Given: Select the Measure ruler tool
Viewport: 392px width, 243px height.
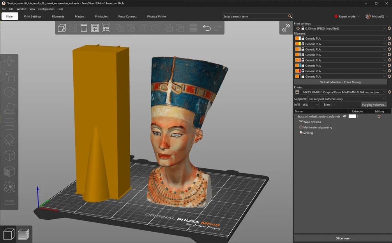Looking at the screenshot, I should 9,202.
